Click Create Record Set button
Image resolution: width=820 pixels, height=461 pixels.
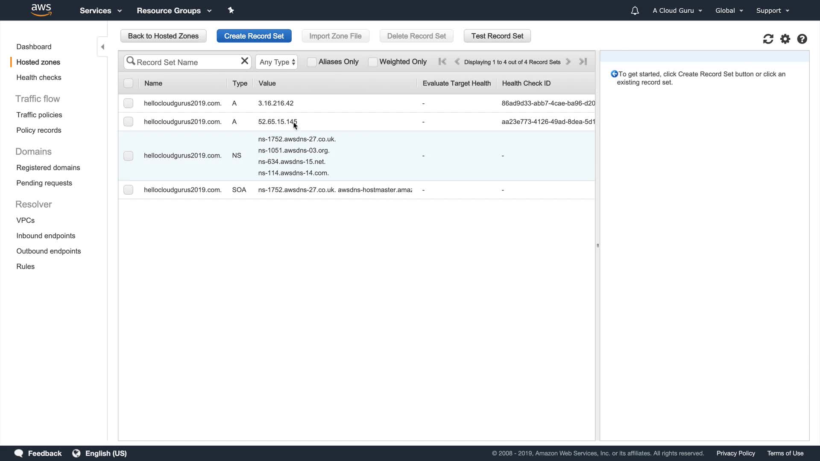254,36
